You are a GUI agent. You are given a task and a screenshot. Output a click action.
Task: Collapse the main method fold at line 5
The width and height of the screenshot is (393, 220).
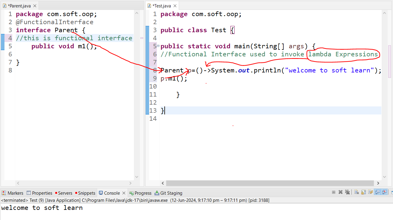[x=158, y=46]
